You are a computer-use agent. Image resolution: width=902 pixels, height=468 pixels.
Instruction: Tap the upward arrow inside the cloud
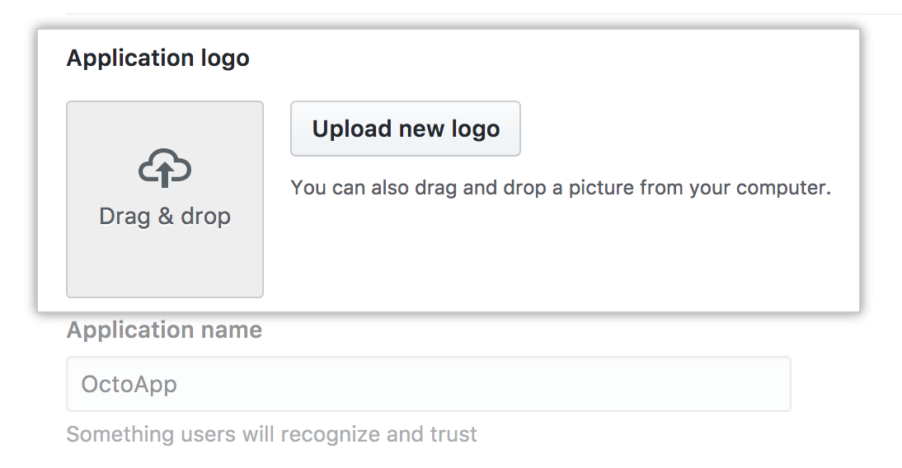[165, 174]
